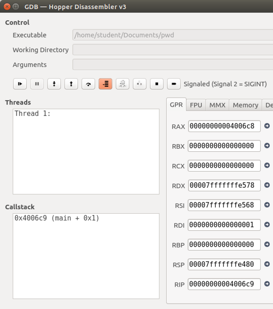Select the GPR tab
The image size is (273, 309).
pos(176,105)
